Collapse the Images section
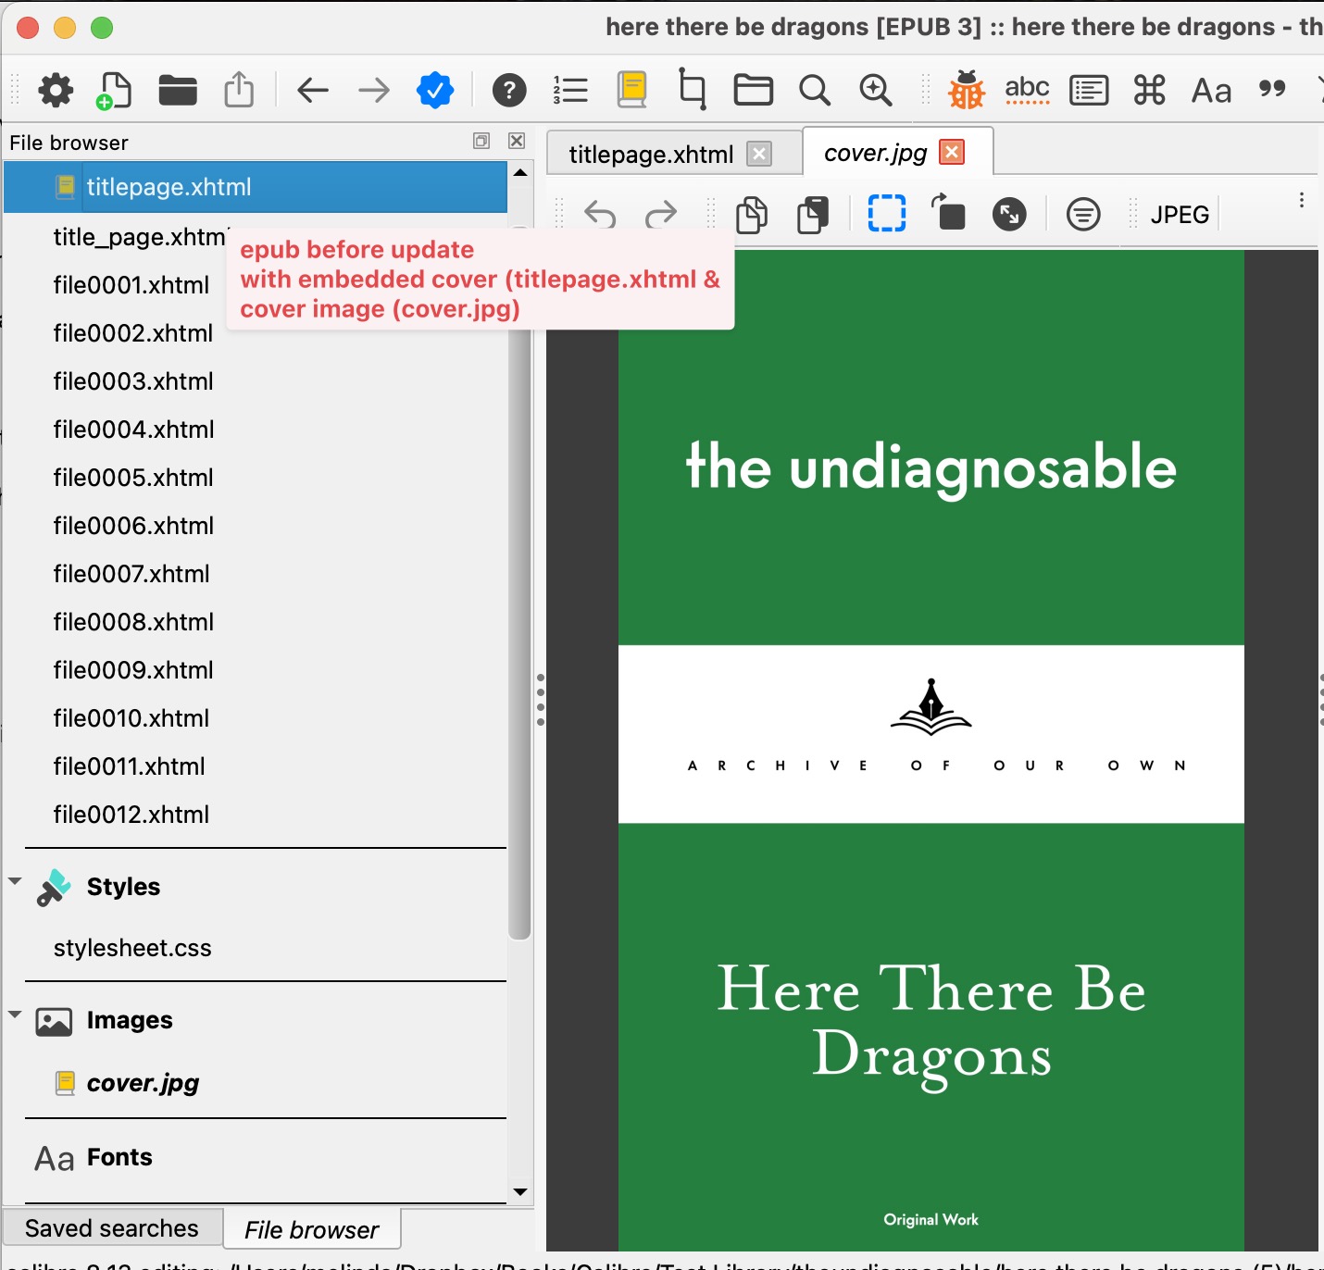 pos(15,1015)
